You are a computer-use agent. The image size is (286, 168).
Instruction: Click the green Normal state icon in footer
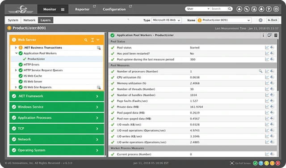[255, 163]
